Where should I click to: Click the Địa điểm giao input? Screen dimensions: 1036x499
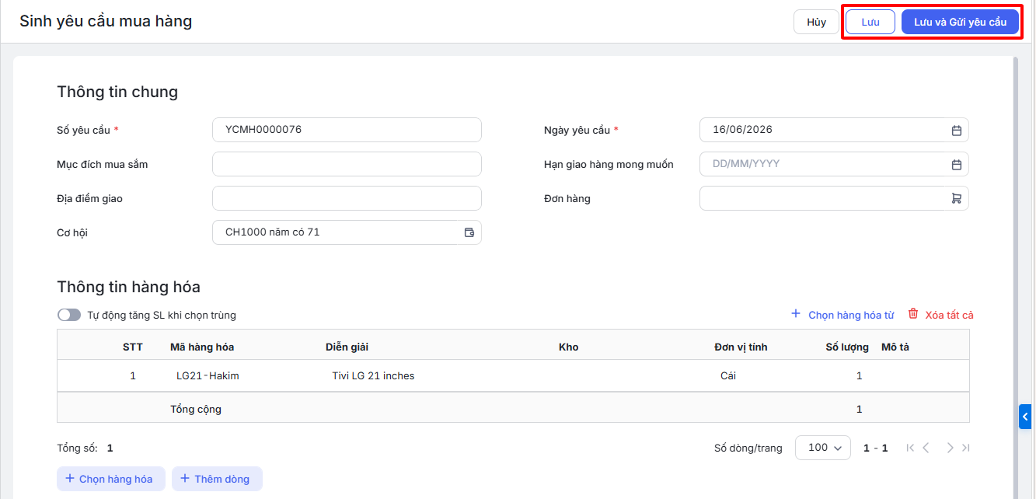[x=347, y=198]
